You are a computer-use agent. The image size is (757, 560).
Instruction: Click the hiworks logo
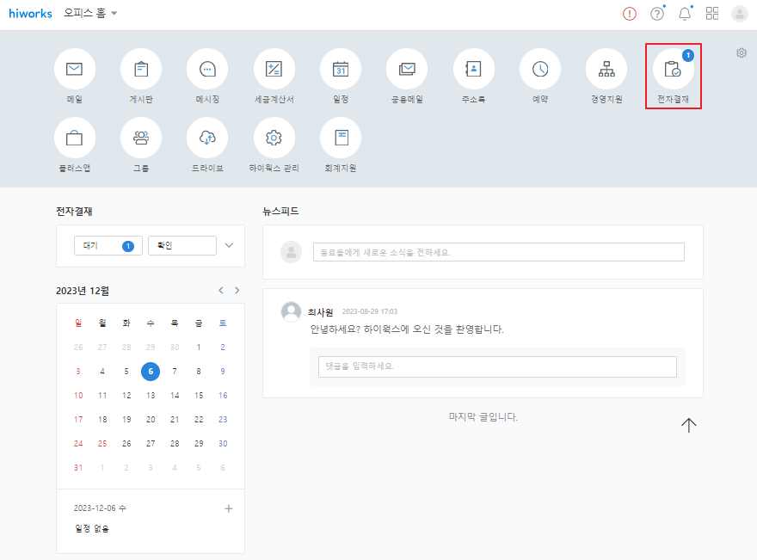point(30,14)
